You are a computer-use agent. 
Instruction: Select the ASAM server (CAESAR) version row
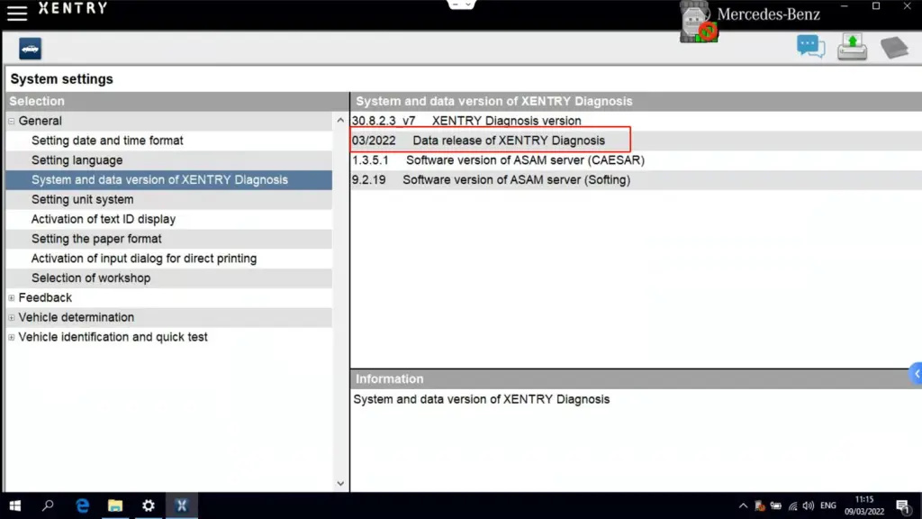point(637,160)
